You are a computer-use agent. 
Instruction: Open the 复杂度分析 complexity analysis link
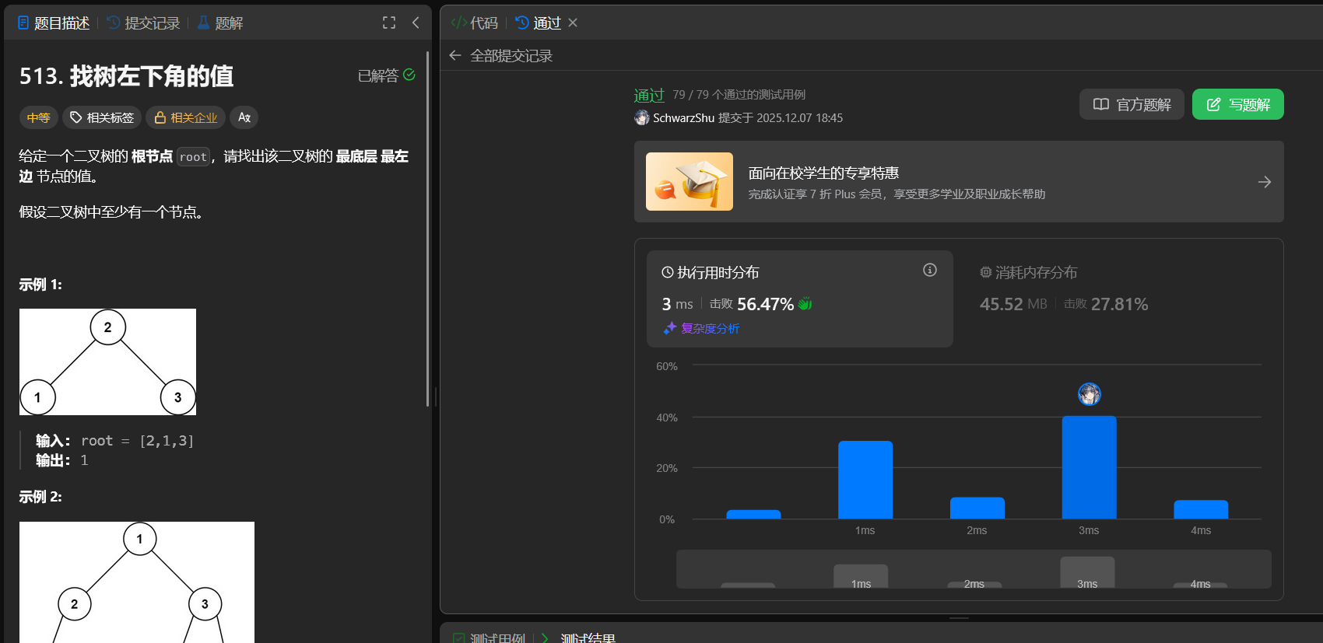pos(702,328)
